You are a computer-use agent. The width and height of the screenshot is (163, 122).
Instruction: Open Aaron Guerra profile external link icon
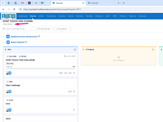coord(26,42)
